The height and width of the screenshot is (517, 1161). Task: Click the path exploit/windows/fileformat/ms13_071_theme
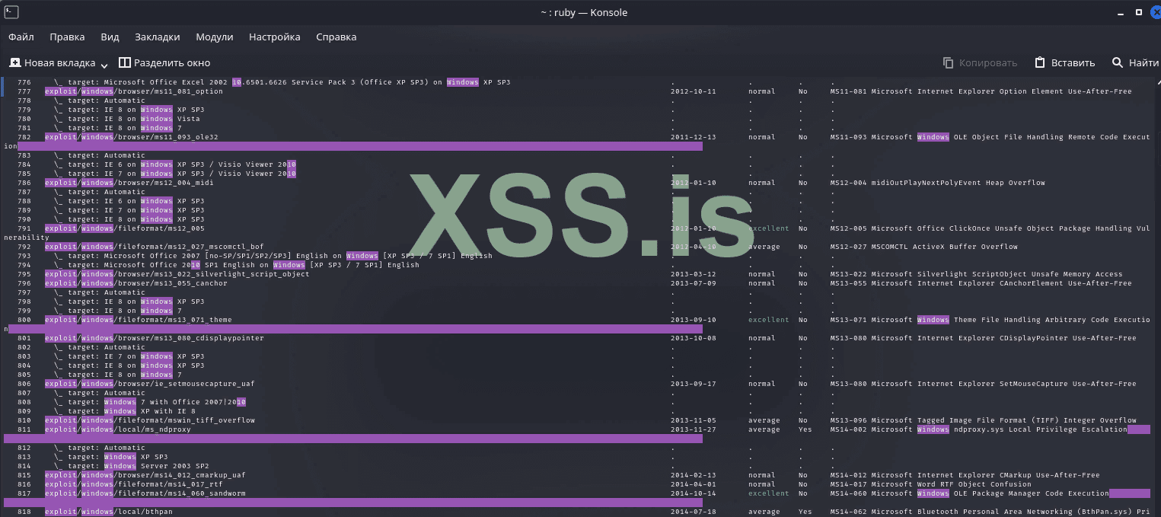point(139,320)
